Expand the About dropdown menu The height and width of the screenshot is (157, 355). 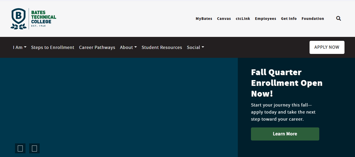point(128,47)
